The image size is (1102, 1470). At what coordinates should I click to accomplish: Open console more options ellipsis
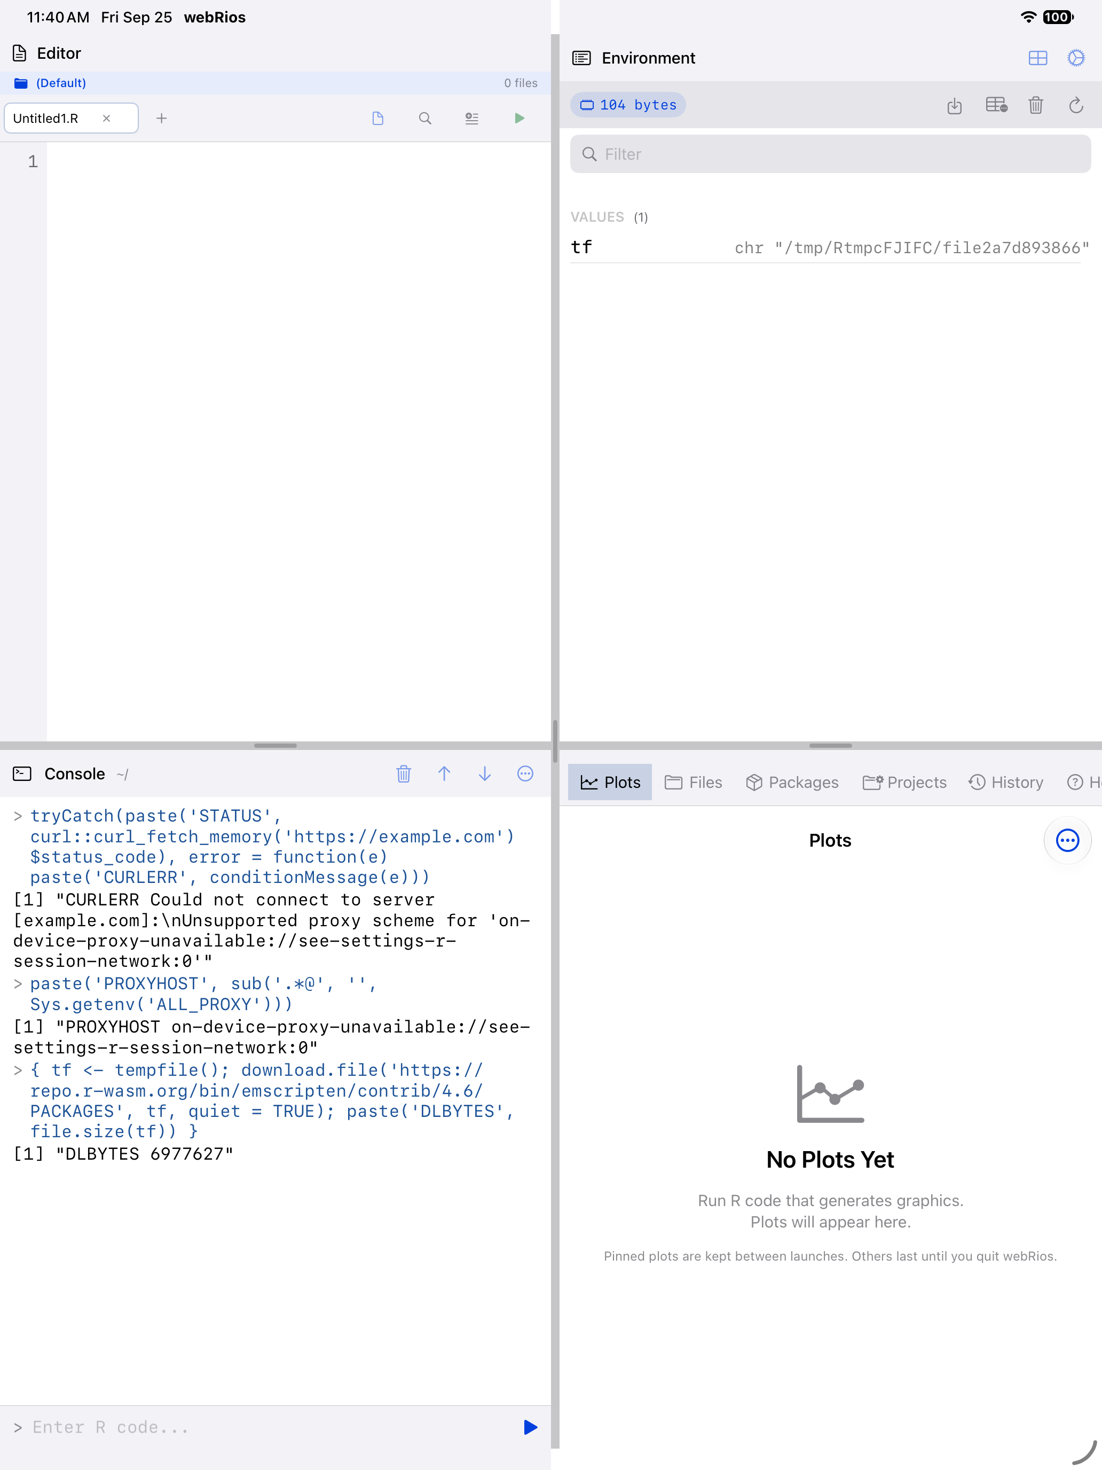click(525, 773)
